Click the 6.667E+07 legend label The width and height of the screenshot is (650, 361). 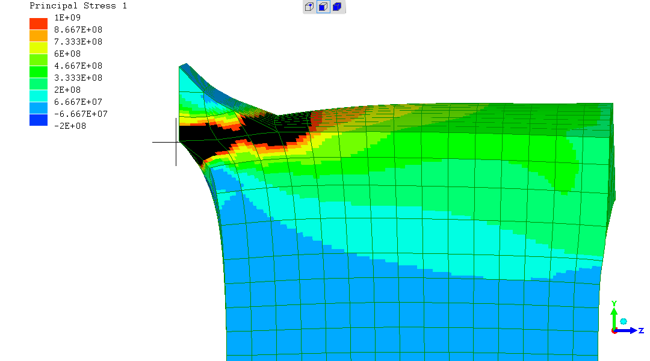(x=78, y=102)
